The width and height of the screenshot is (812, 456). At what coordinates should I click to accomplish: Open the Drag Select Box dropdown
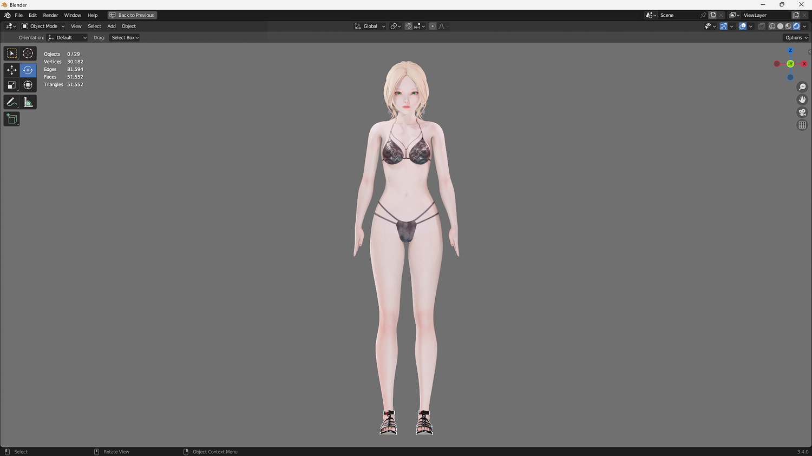point(125,38)
